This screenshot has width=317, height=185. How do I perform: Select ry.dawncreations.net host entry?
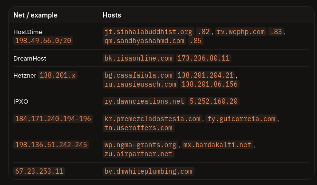tap(144, 101)
